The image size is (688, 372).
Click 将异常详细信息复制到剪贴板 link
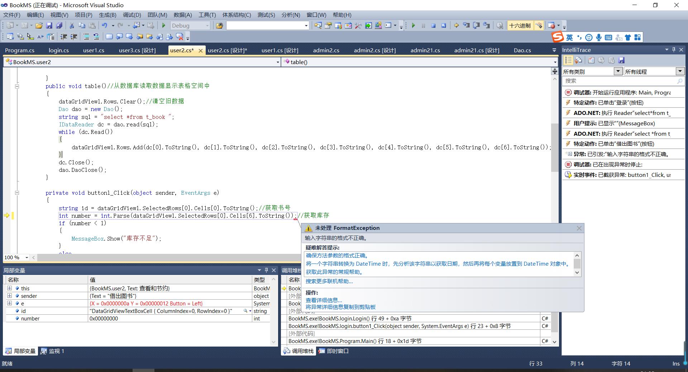tap(340, 307)
